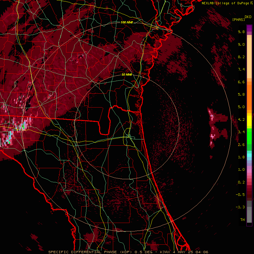254x254 pixels.
Task: Click the 50 NMI range ring label
Action: pos(127,75)
